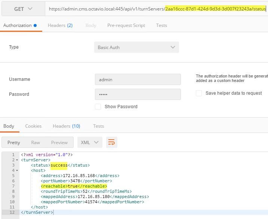Click the address value 172.16.85.168
This screenshot has height=219, width=268.
click(79, 176)
